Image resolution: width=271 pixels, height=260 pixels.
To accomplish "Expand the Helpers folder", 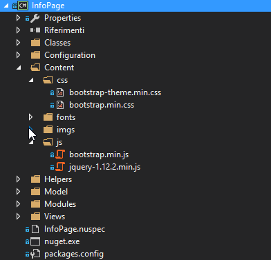I will click(18, 179).
